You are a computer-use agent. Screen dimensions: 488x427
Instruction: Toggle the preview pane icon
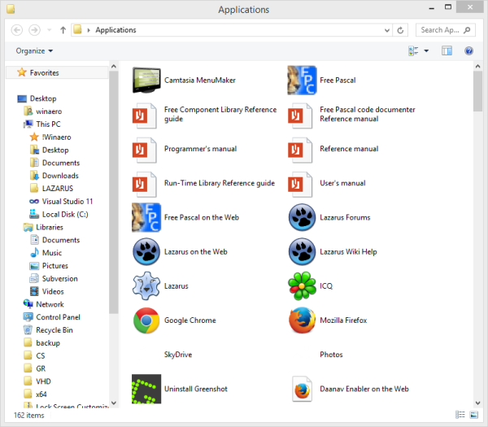pyautogui.click(x=447, y=50)
